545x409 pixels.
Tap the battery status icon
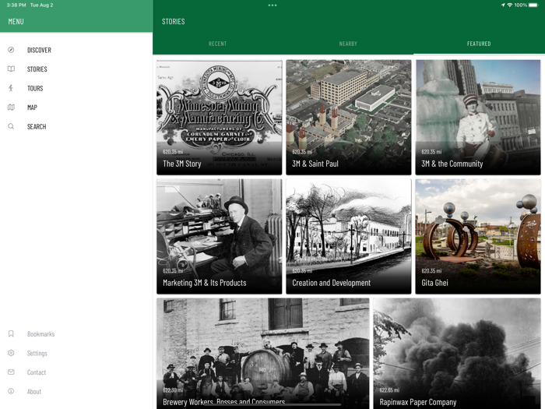pos(533,5)
